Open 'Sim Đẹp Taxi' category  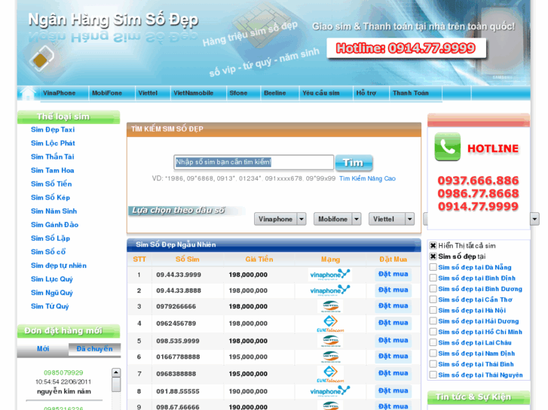point(53,130)
